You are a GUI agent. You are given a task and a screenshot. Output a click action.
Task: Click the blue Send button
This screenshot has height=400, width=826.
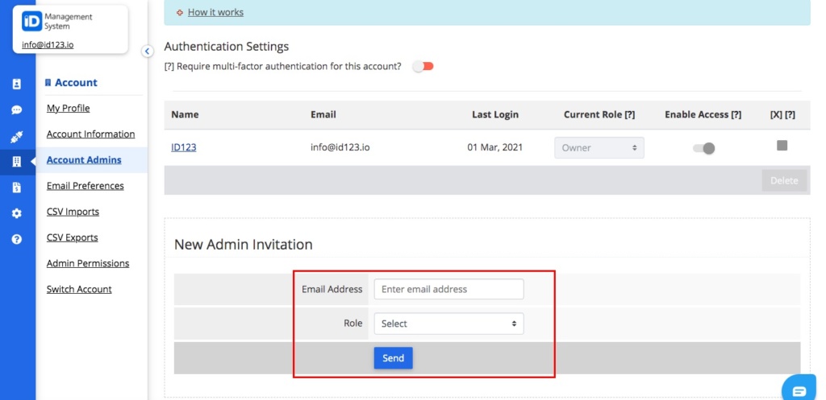point(394,358)
